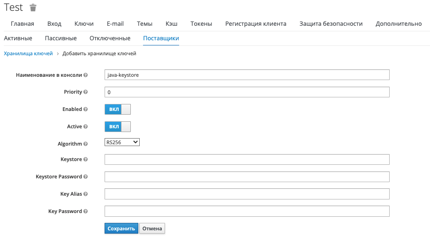The image size is (430, 243).
Task: Toggle the Active switch off
Action: pyautogui.click(x=117, y=126)
